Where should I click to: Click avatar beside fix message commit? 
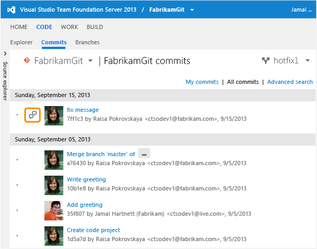54,116
